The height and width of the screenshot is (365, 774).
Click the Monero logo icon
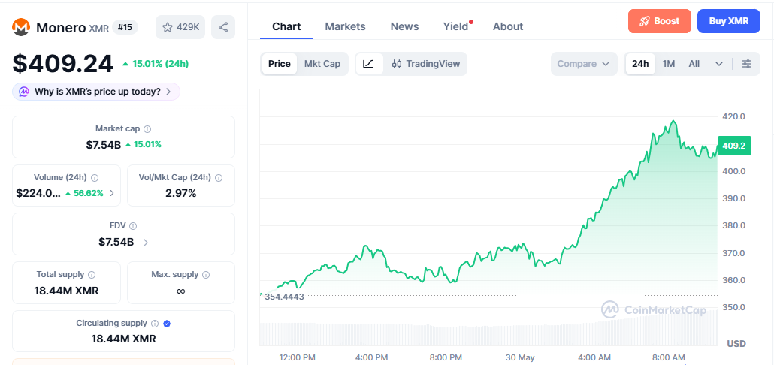click(21, 27)
